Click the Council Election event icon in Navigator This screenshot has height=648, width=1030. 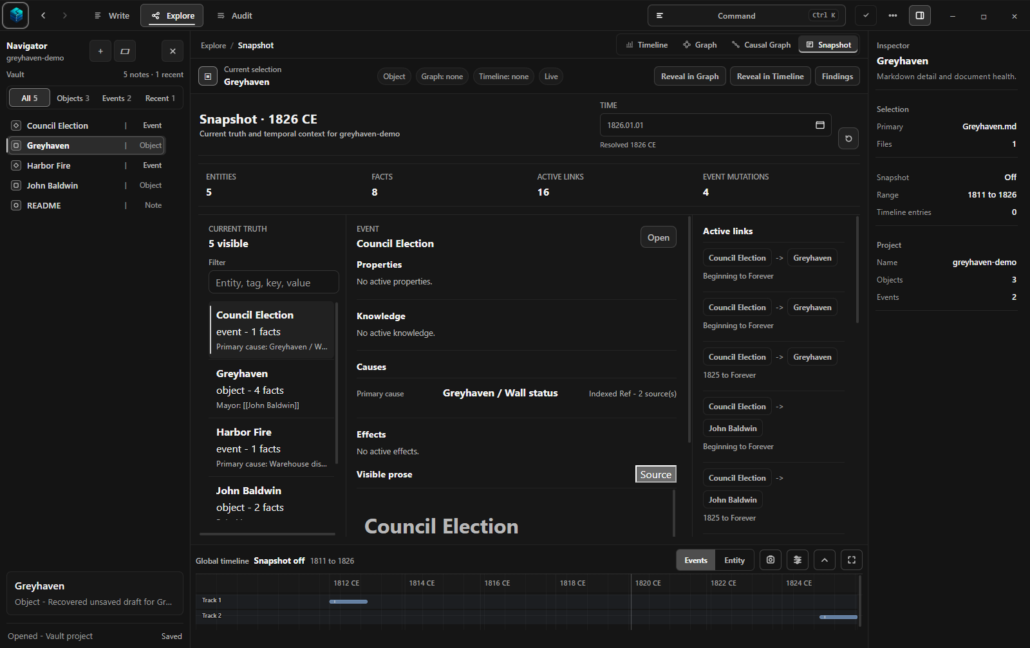pyautogui.click(x=16, y=125)
